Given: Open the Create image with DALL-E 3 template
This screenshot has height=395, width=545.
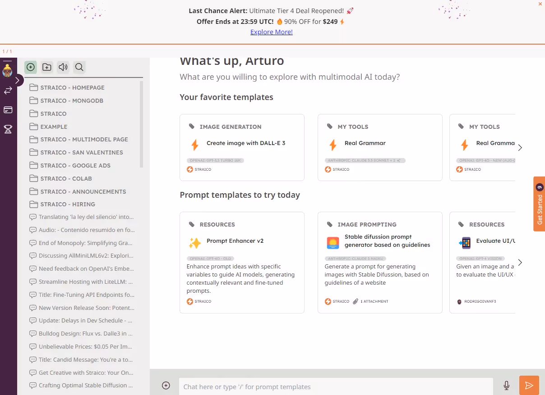Looking at the screenshot, I should [242, 147].
